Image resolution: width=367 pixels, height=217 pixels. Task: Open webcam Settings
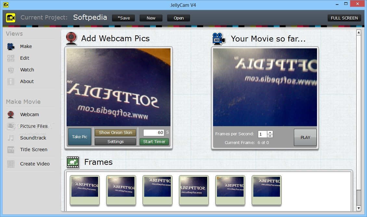(x=115, y=142)
